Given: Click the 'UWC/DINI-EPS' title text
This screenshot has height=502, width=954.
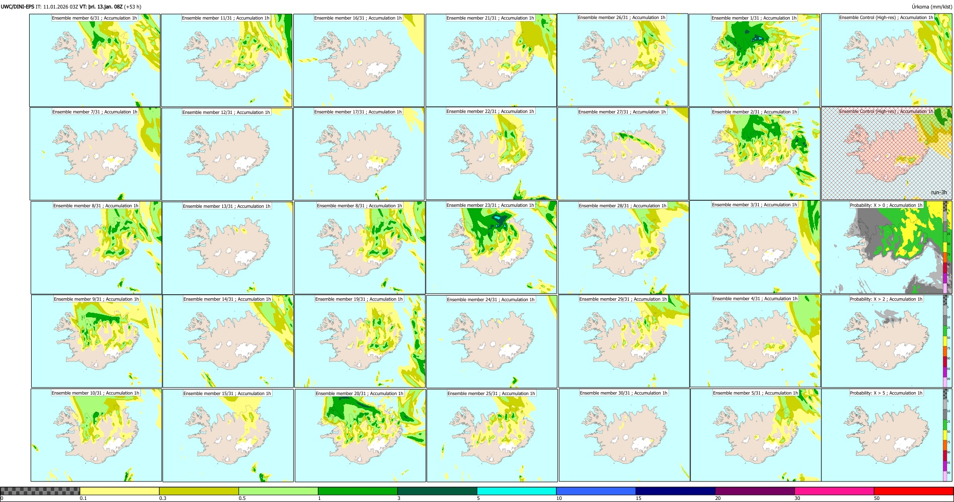Looking at the screenshot, I should click(x=18, y=7).
